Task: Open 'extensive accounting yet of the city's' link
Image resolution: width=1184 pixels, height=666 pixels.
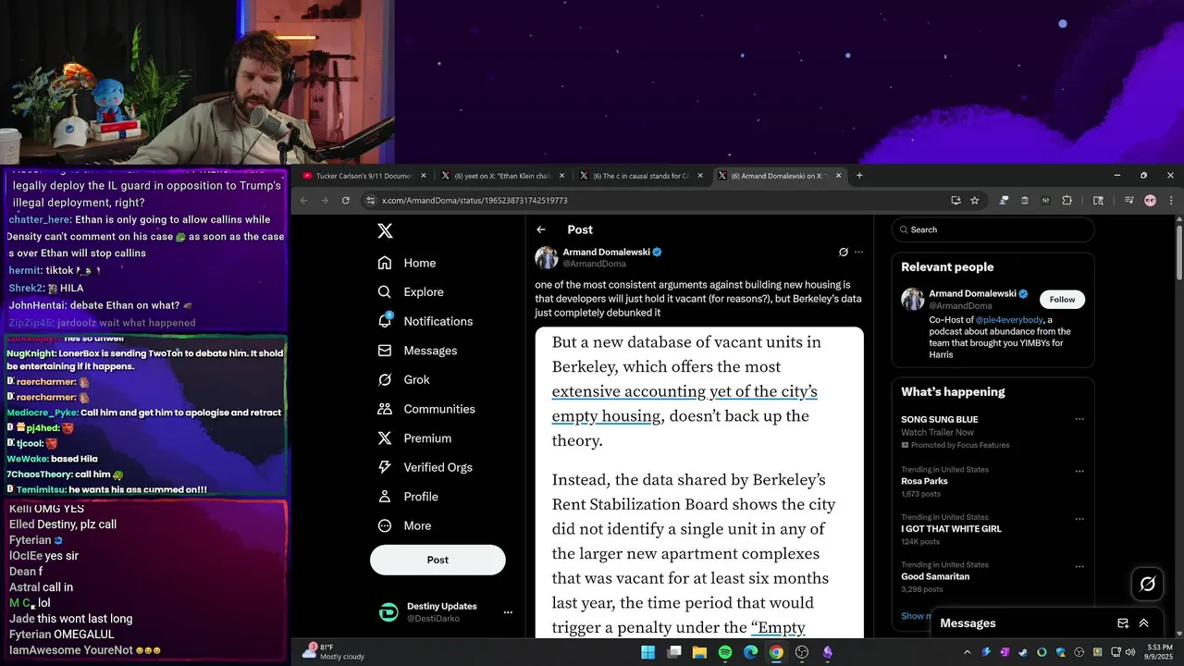Action: 684,391
